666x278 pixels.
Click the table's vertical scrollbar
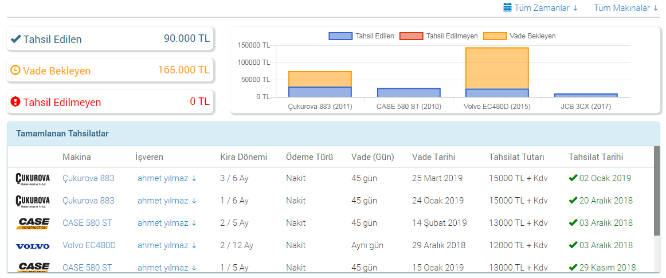(657, 190)
